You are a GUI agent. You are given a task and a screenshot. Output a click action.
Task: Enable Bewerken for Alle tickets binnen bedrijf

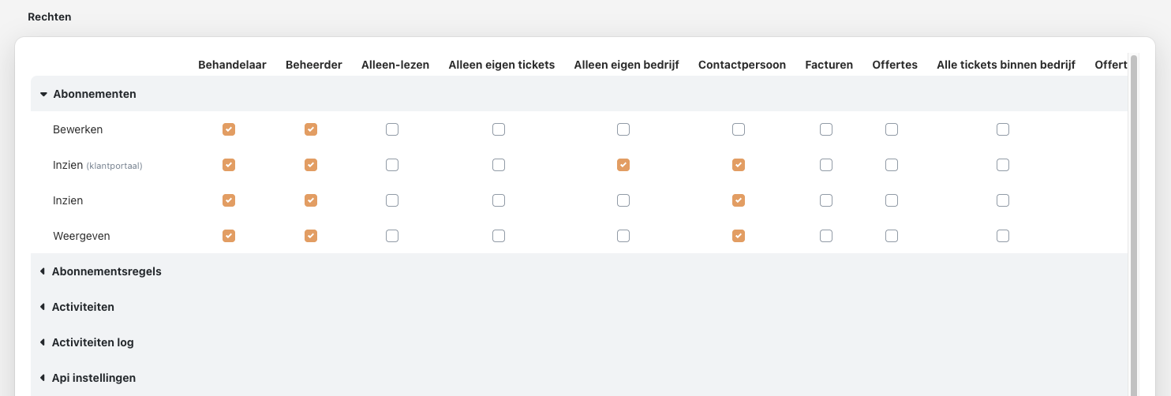pyautogui.click(x=1003, y=129)
